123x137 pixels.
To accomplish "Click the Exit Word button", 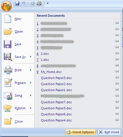I will (109, 132).
